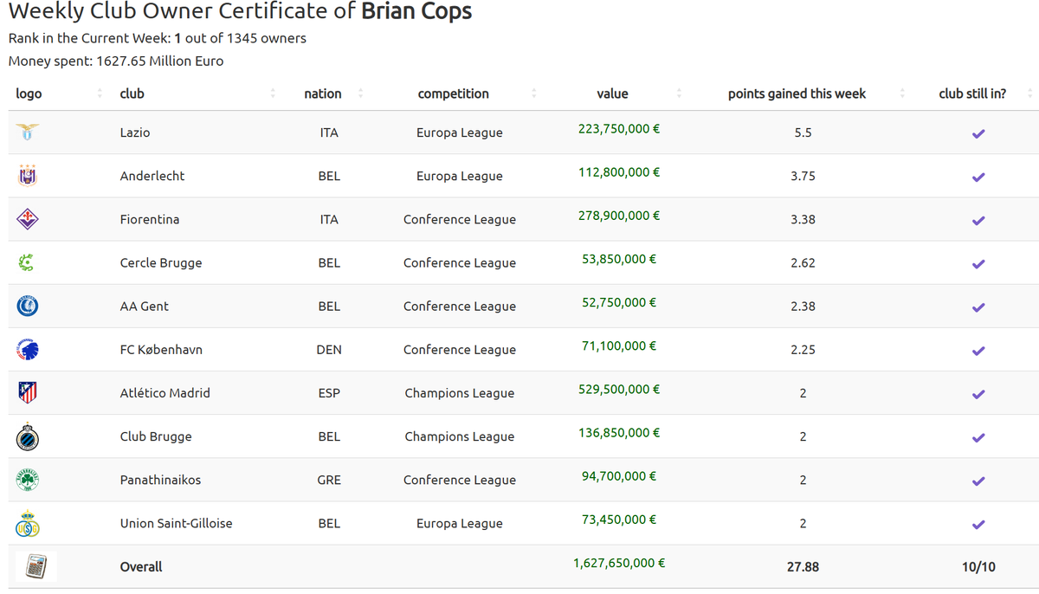Click the Panathinaikos club name
Image resolution: width=1039 pixels, height=594 pixels.
[x=160, y=480]
